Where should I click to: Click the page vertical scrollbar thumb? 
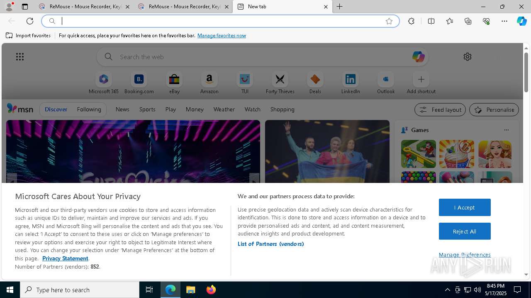click(x=526, y=72)
